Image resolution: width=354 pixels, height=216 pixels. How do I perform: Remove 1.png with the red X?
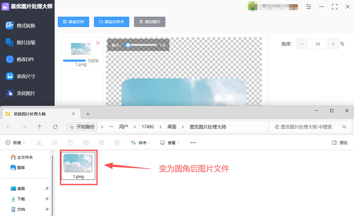(98, 43)
